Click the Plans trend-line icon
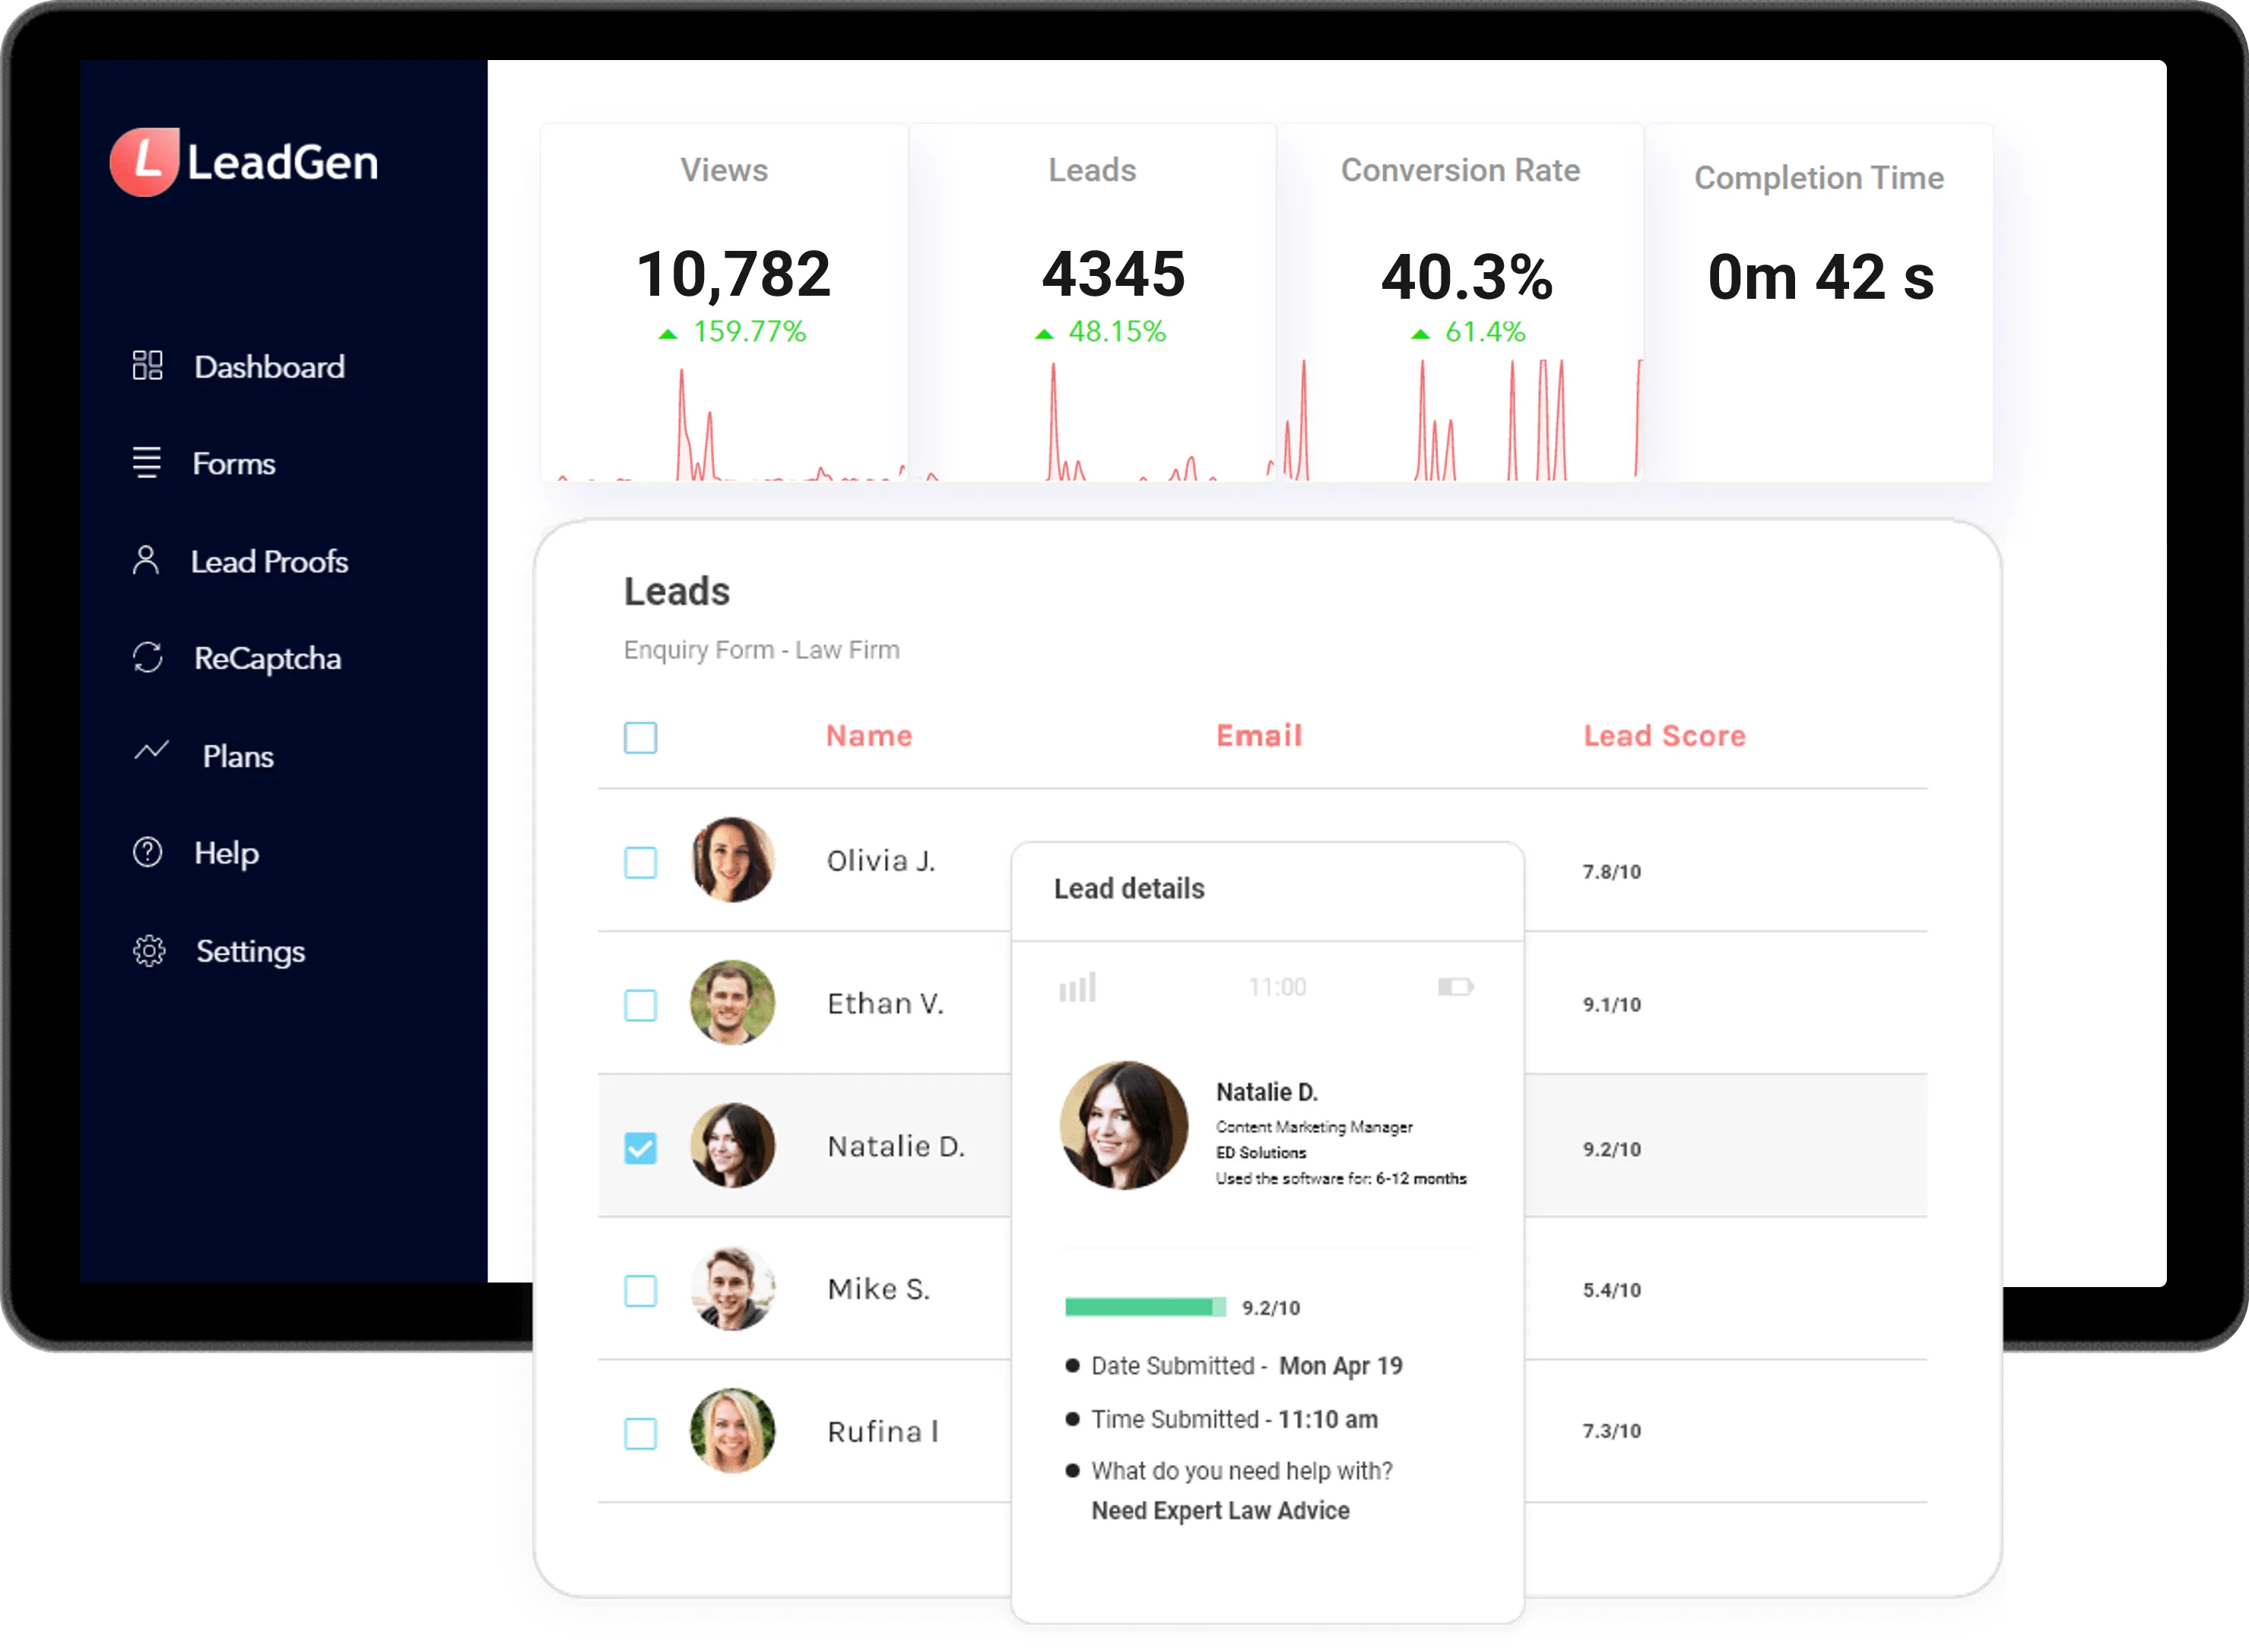This screenshot has width=2249, height=1652. point(151,751)
